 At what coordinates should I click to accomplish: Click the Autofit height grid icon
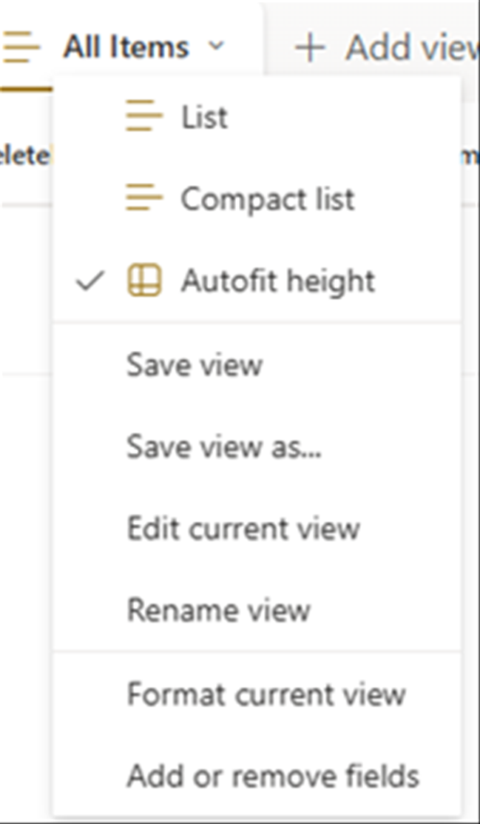coord(144,281)
